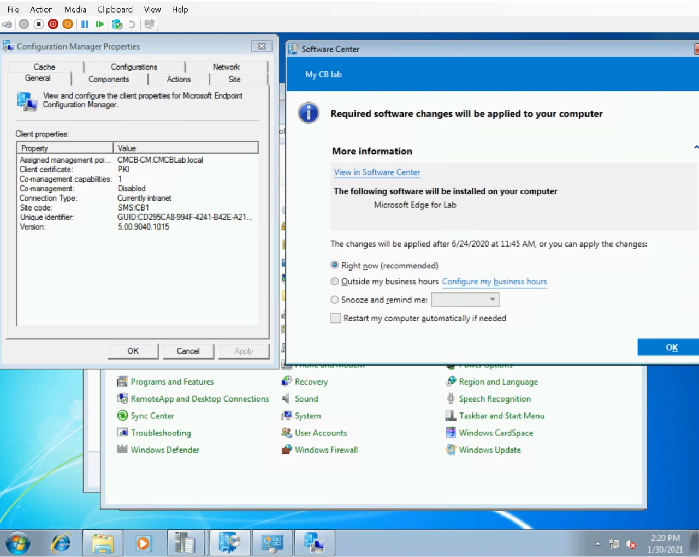Click Configure my business hours link
The width and height of the screenshot is (699, 557).
(x=494, y=282)
